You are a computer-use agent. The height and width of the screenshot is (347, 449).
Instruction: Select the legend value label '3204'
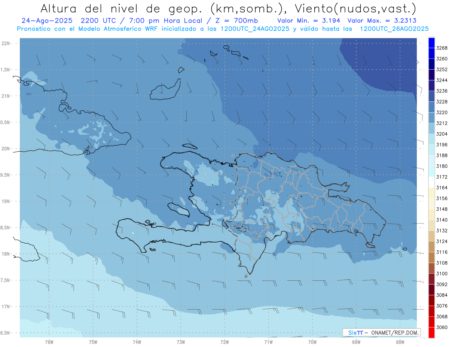click(x=442, y=134)
